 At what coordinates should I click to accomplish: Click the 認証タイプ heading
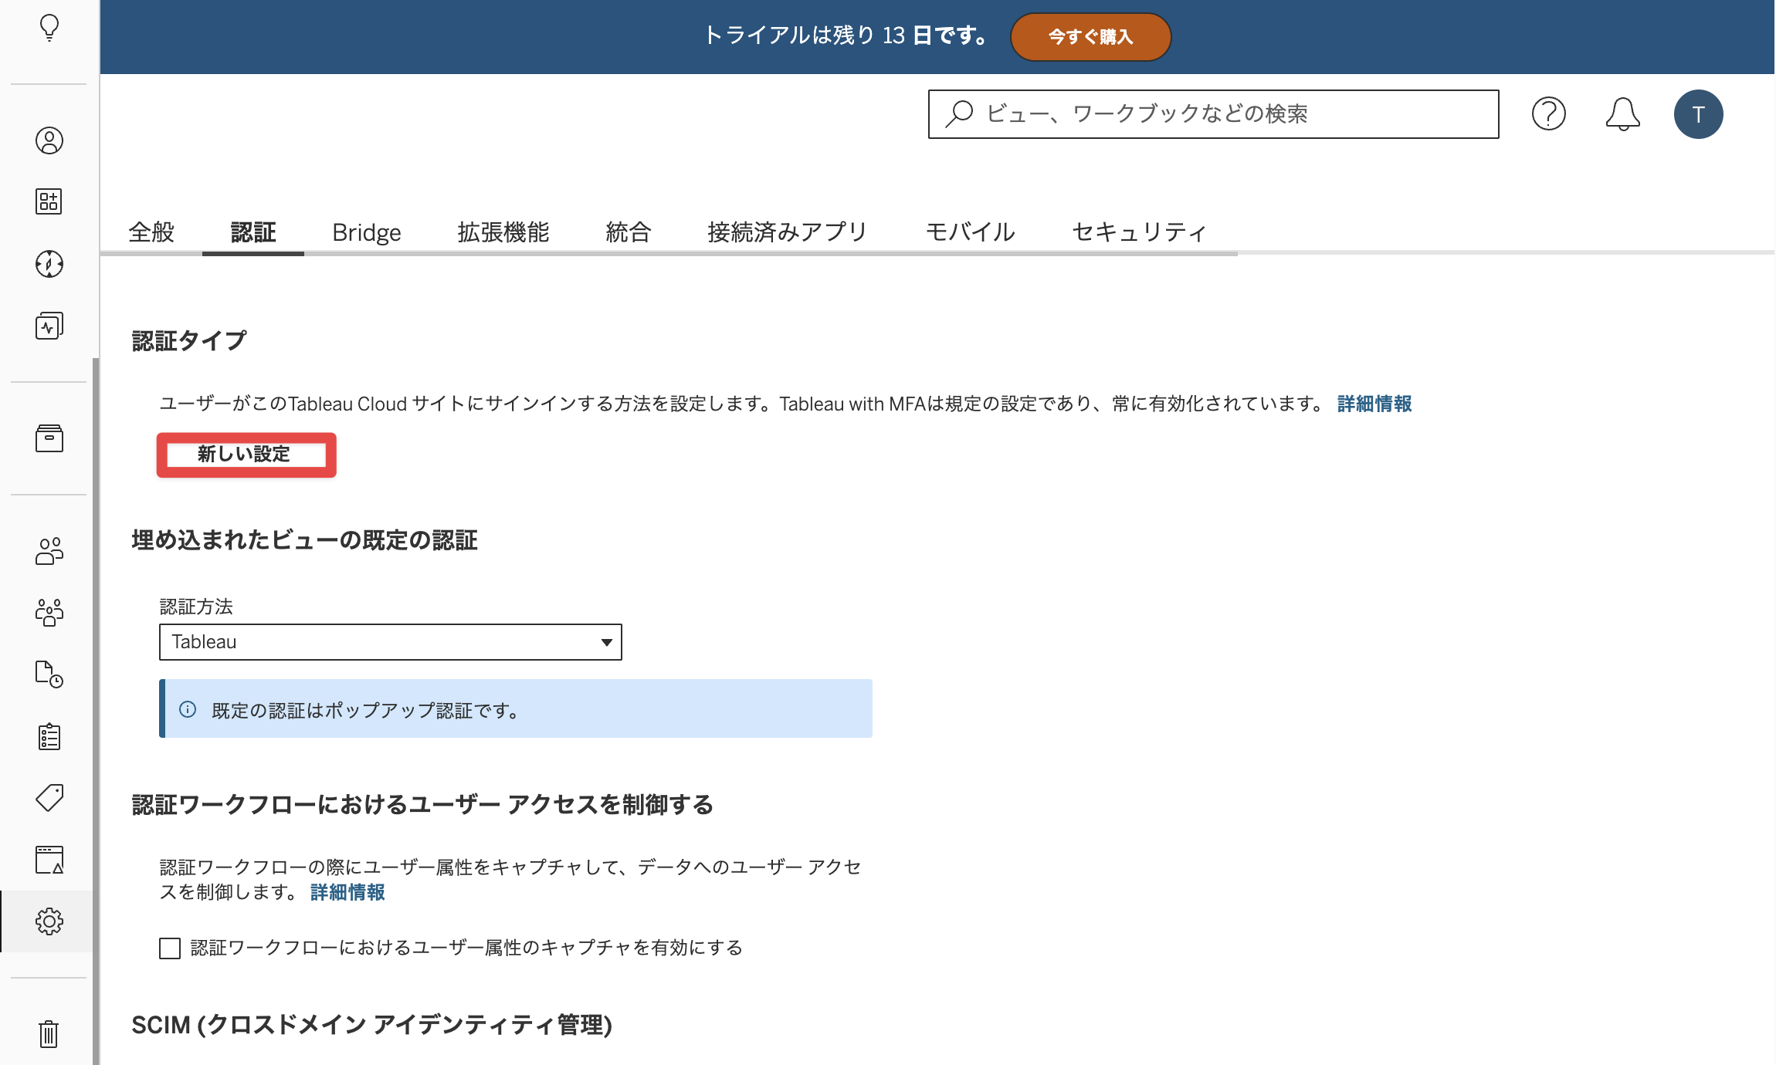click(x=189, y=340)
